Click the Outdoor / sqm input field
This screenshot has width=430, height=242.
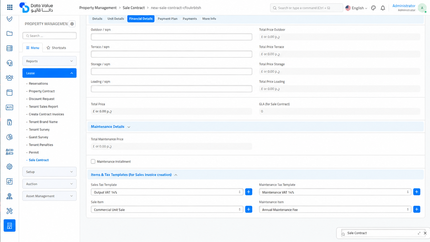(172, 37)
